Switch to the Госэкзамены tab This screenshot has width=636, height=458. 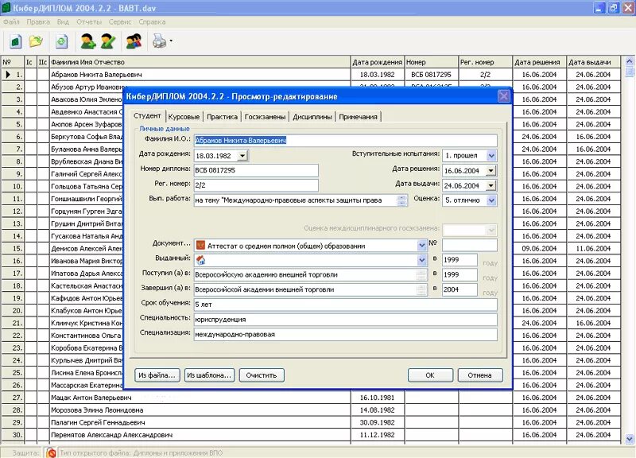tap(265, 117)
